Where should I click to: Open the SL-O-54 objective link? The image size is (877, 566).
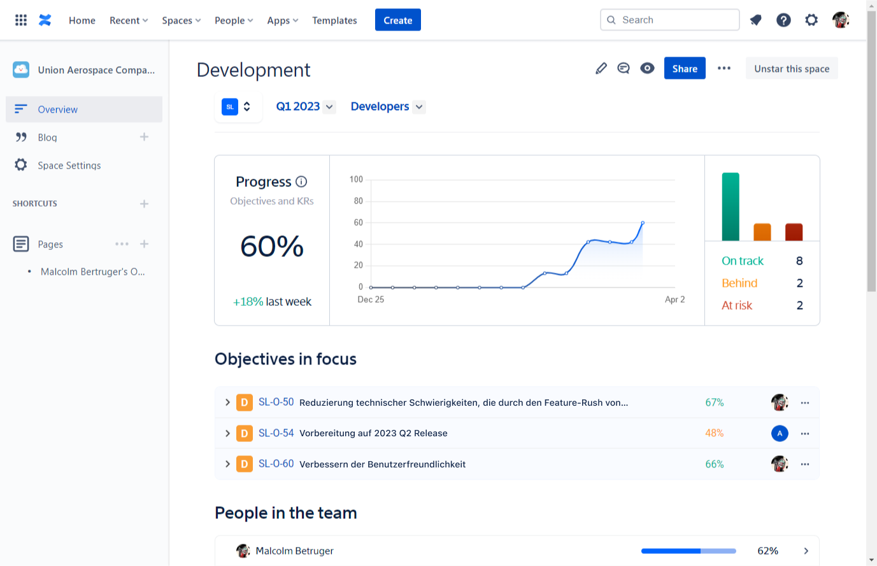pyautogui.click(x=276, y=433)
